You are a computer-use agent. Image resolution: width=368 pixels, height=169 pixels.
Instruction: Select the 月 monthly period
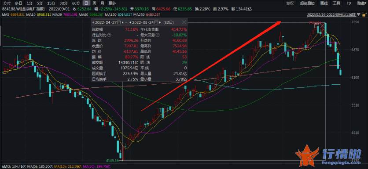102,3
